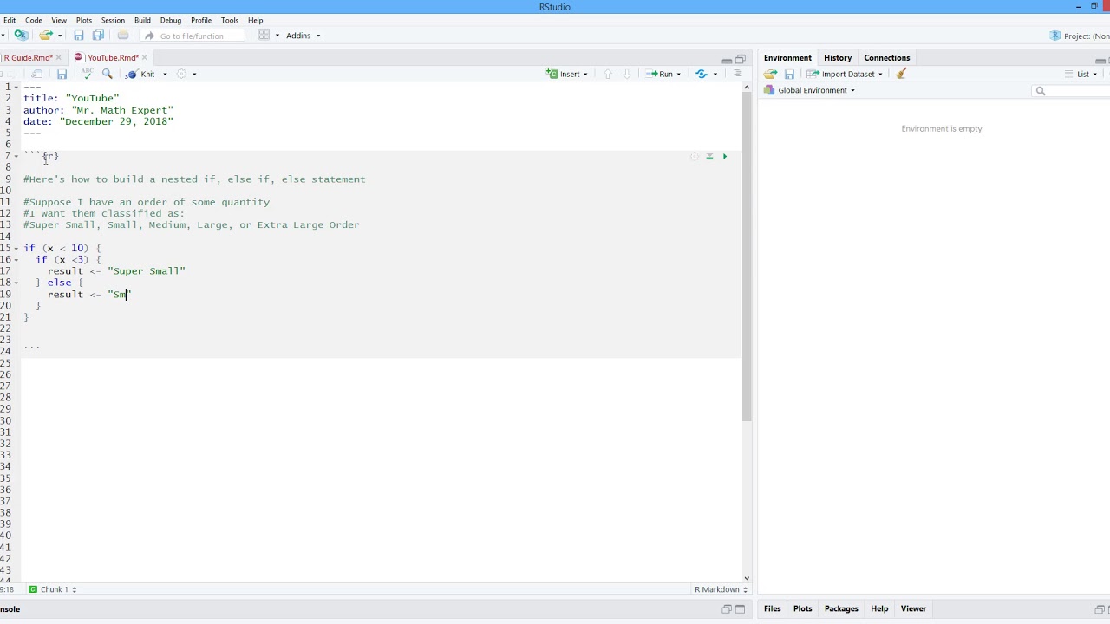Viewport: 1110px width, 624px height.
Task: Open the Code menu
Action: [34, 20]
